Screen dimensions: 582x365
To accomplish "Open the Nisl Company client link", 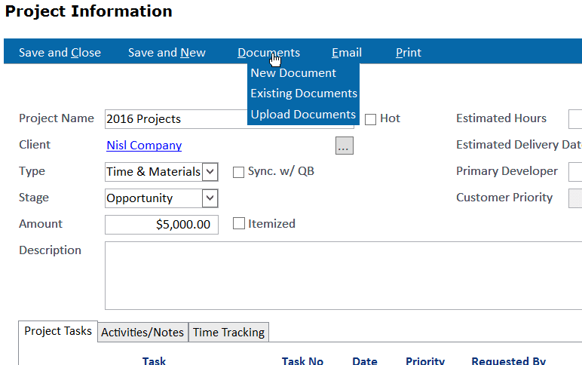I will click(144, 146).
